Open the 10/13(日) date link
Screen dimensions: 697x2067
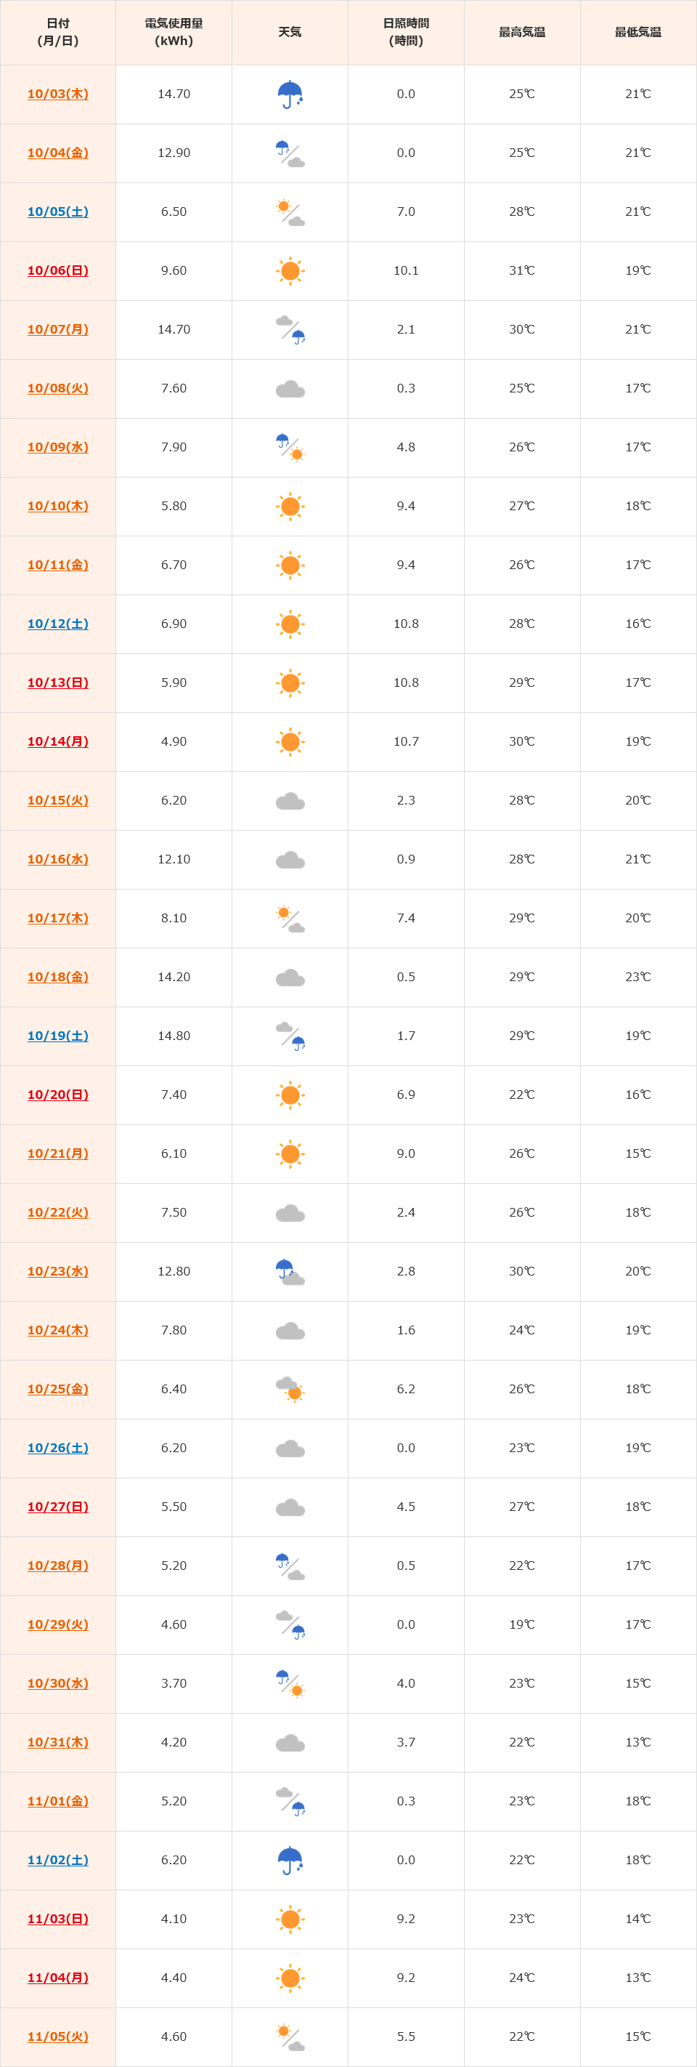57,683
